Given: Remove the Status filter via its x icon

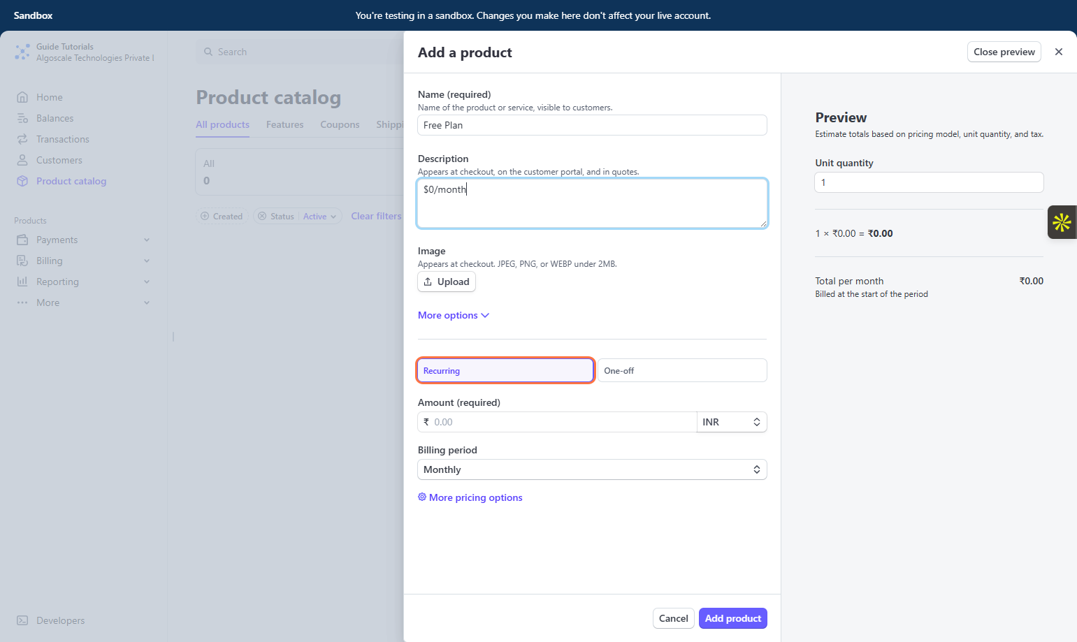Looking at the screenshot, I should click(x=262, y=216).
